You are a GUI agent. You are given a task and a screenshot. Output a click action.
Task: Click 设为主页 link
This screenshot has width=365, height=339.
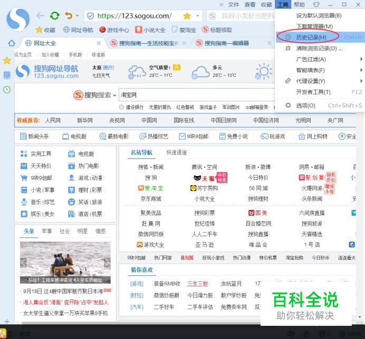[23, 55]
